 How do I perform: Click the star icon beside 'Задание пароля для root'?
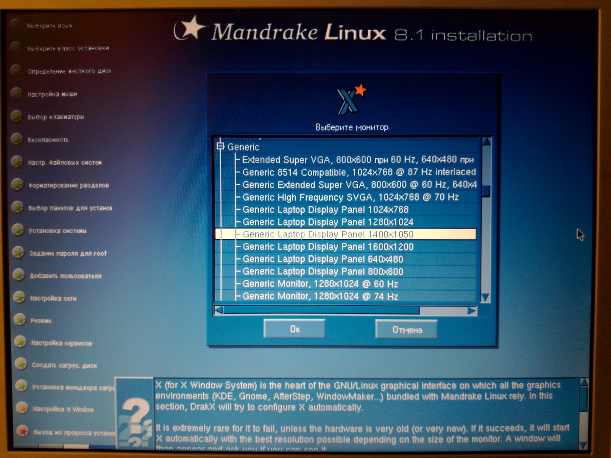click(x=18, y=252)
